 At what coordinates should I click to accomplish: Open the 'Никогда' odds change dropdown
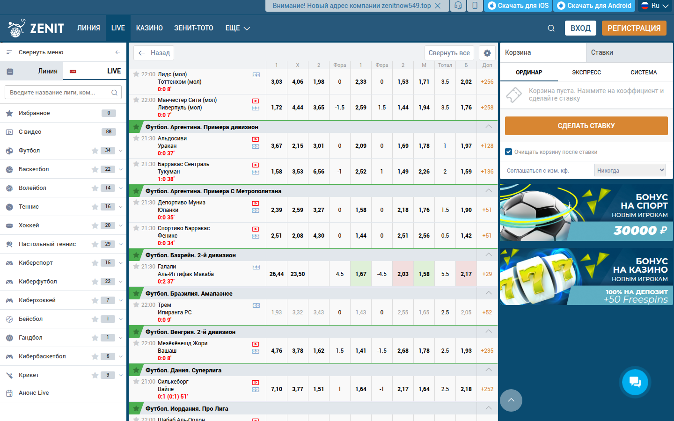tap(630, 170)
